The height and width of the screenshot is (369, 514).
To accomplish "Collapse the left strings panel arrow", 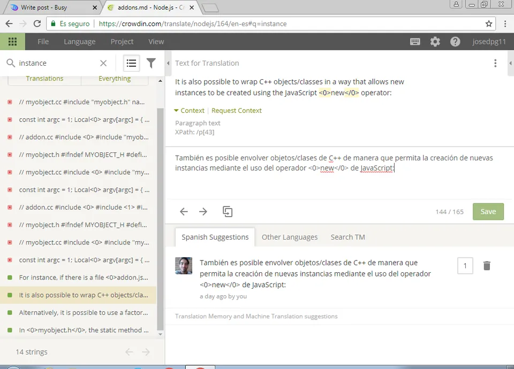I will [168, 63].
